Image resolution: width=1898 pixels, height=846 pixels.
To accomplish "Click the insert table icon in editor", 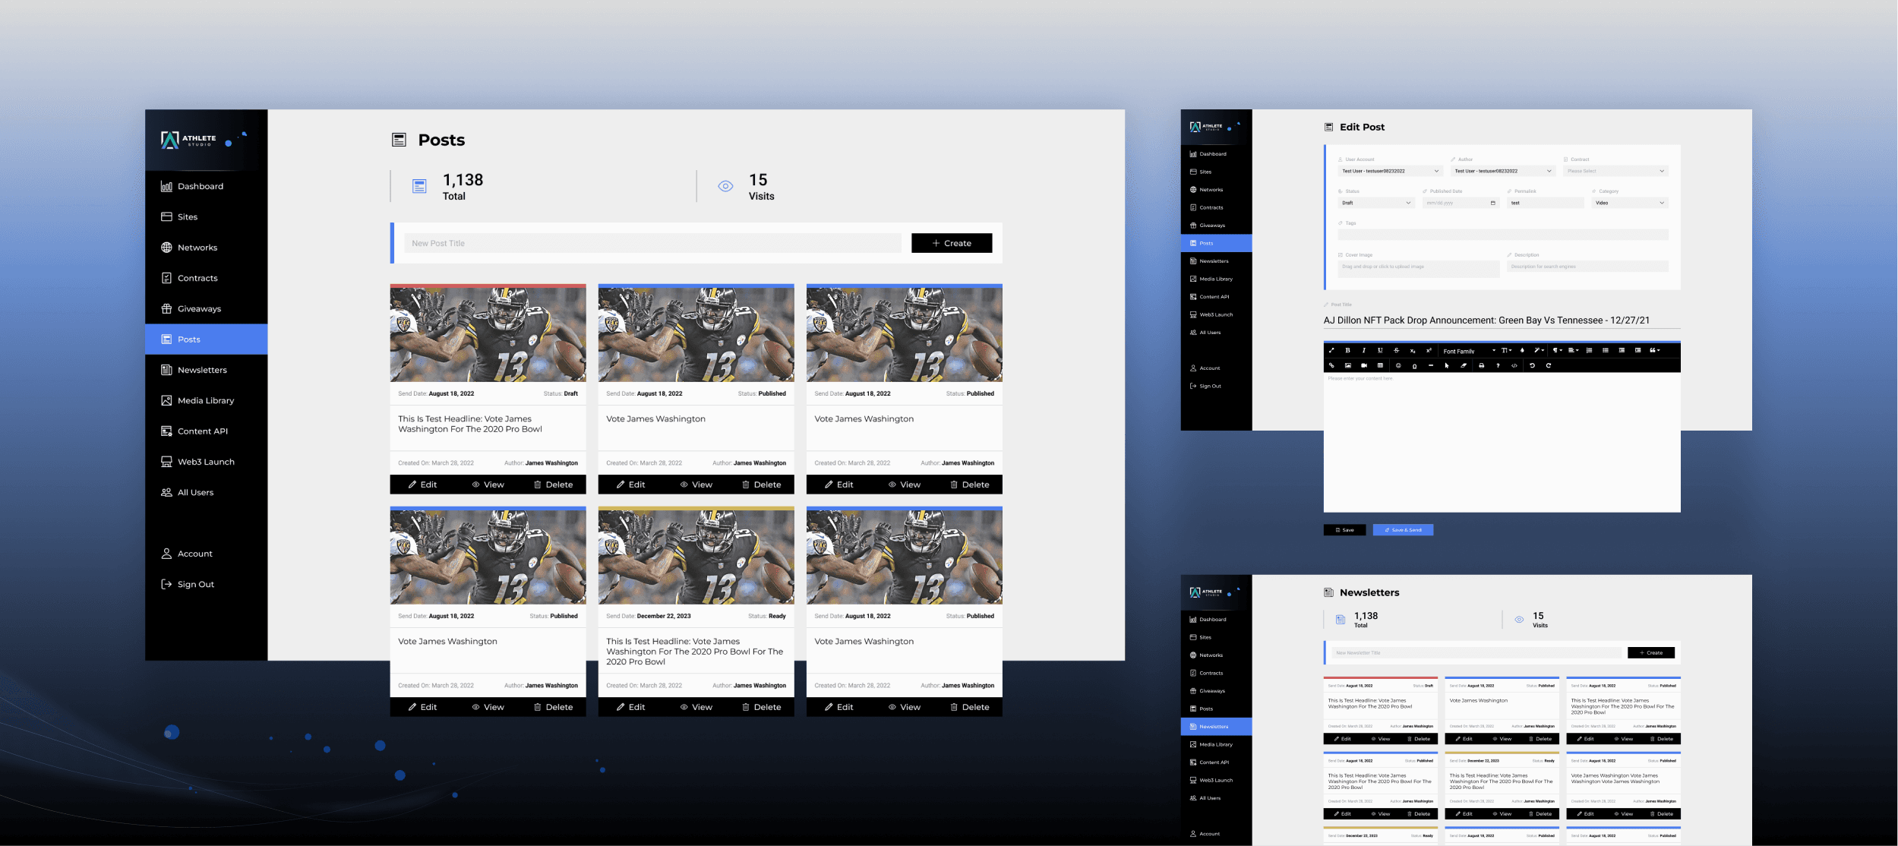I will [x=1380, y=365].
